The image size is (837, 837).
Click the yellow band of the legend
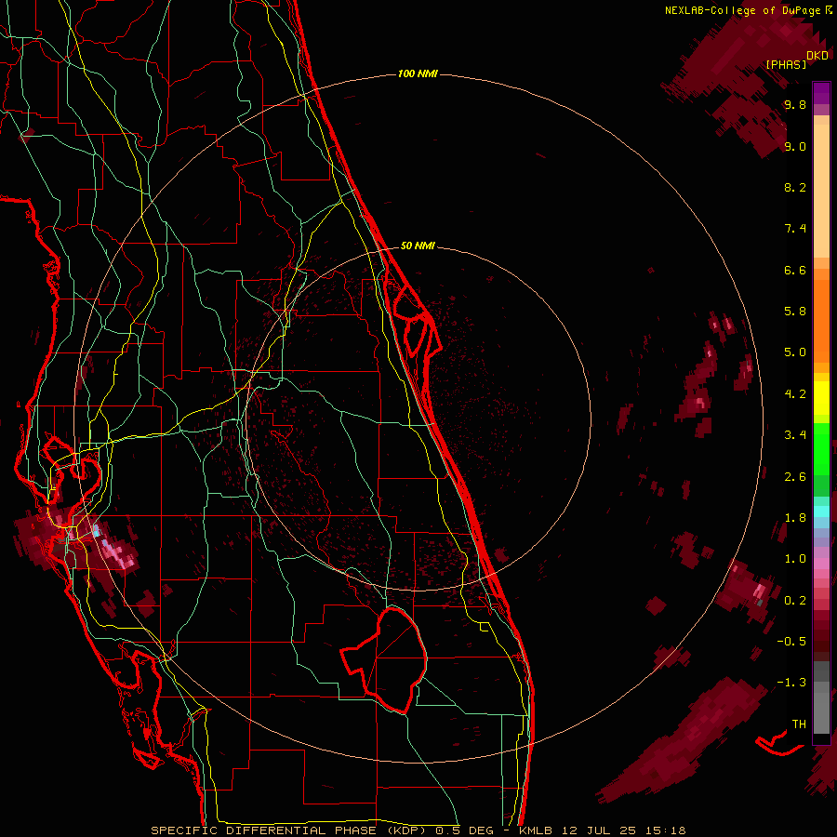pyautogui.click(x=821, y=398)
